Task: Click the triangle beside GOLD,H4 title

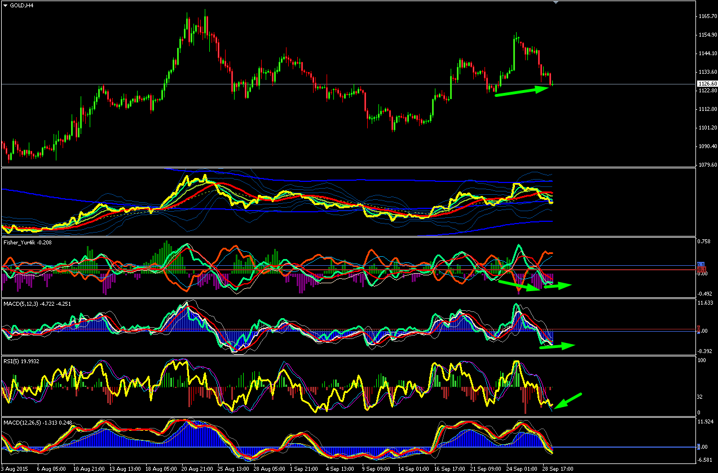Action: [5, 5]
